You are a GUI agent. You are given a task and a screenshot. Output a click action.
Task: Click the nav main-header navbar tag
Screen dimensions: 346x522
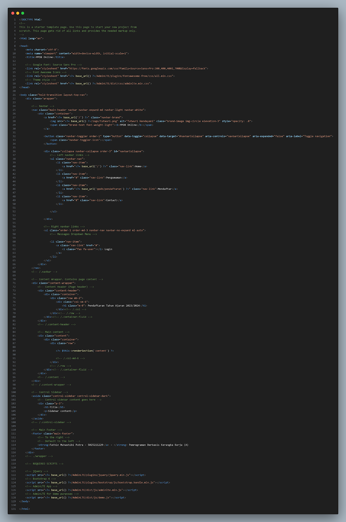89,110
